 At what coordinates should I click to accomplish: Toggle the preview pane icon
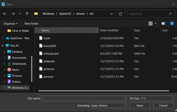tap(163, 24)
